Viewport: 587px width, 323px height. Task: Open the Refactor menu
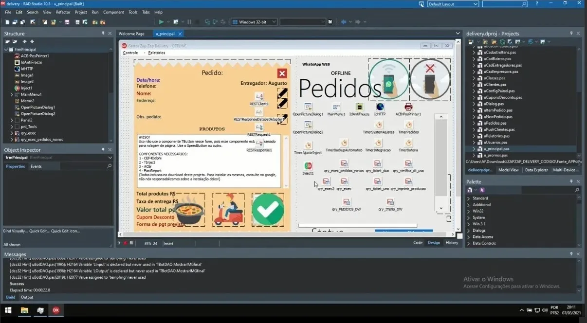(x=63, y=12)
